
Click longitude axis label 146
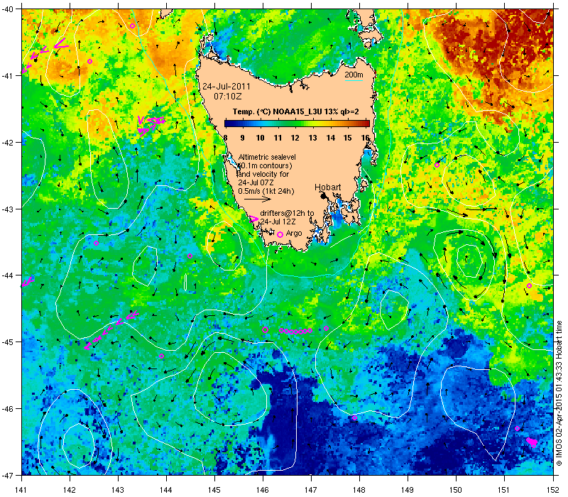tap(263, 490)
